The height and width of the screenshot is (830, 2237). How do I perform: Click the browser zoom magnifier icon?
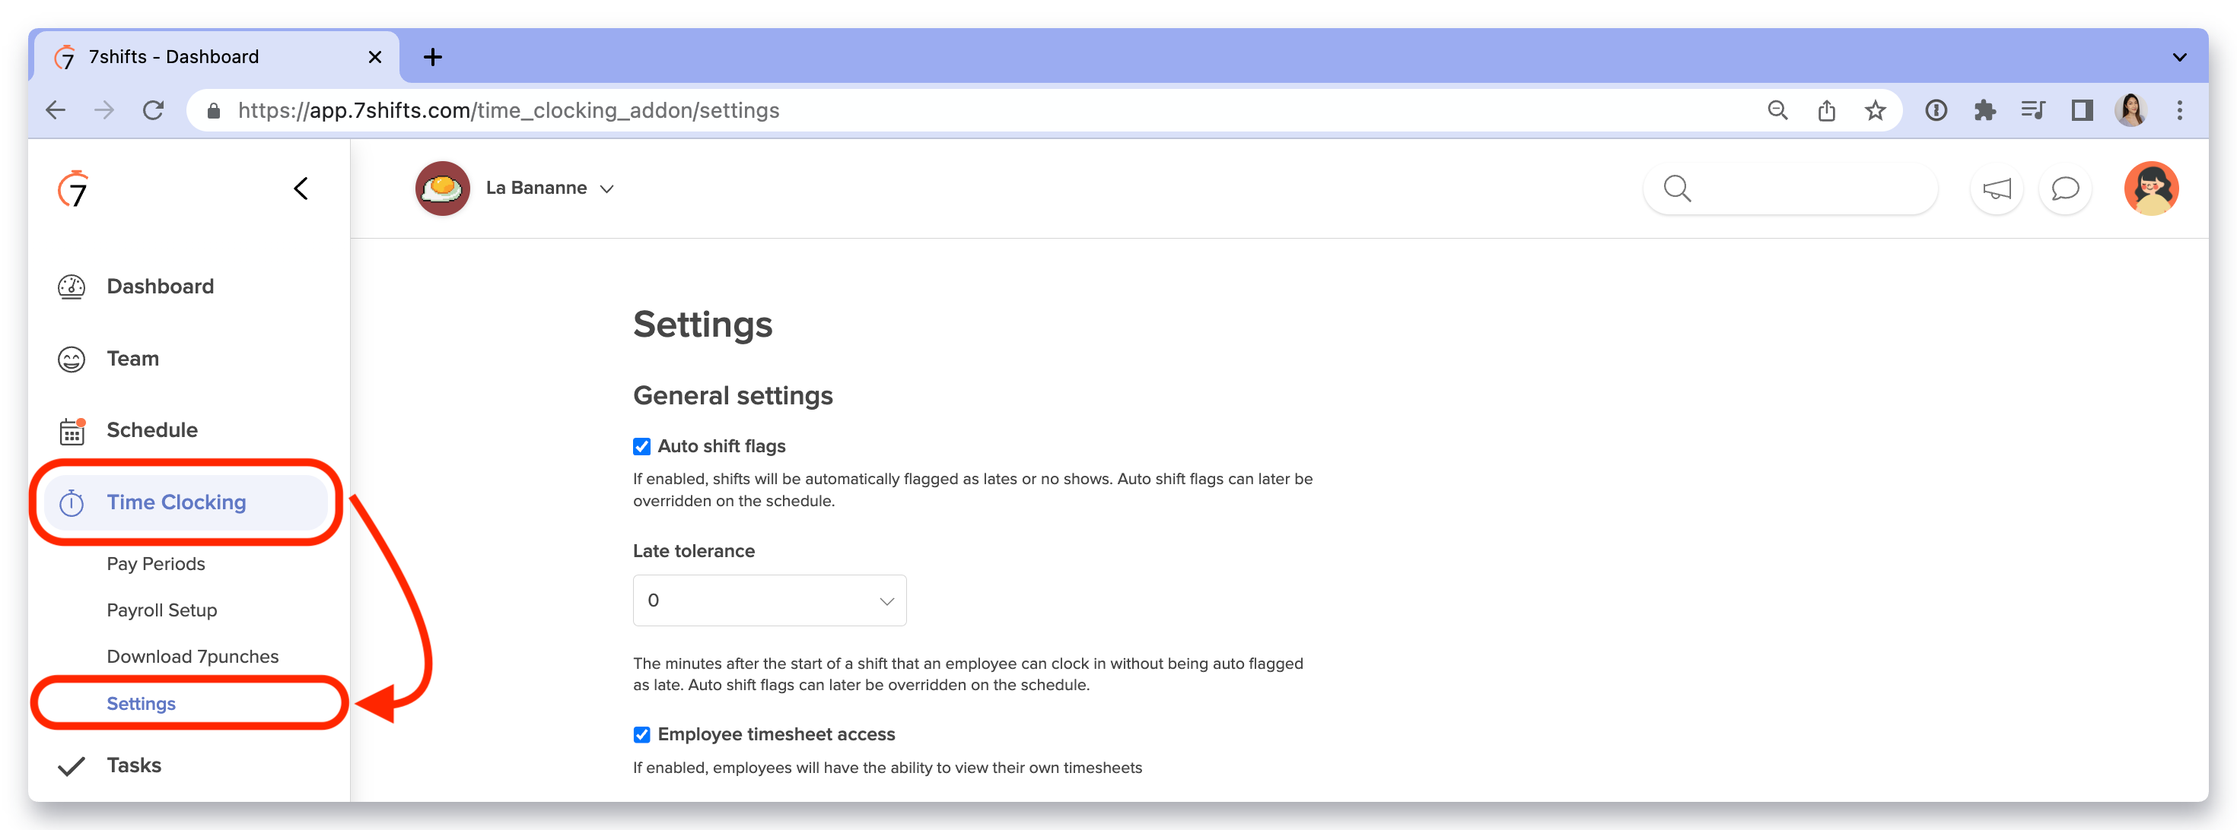[1777, 110]
